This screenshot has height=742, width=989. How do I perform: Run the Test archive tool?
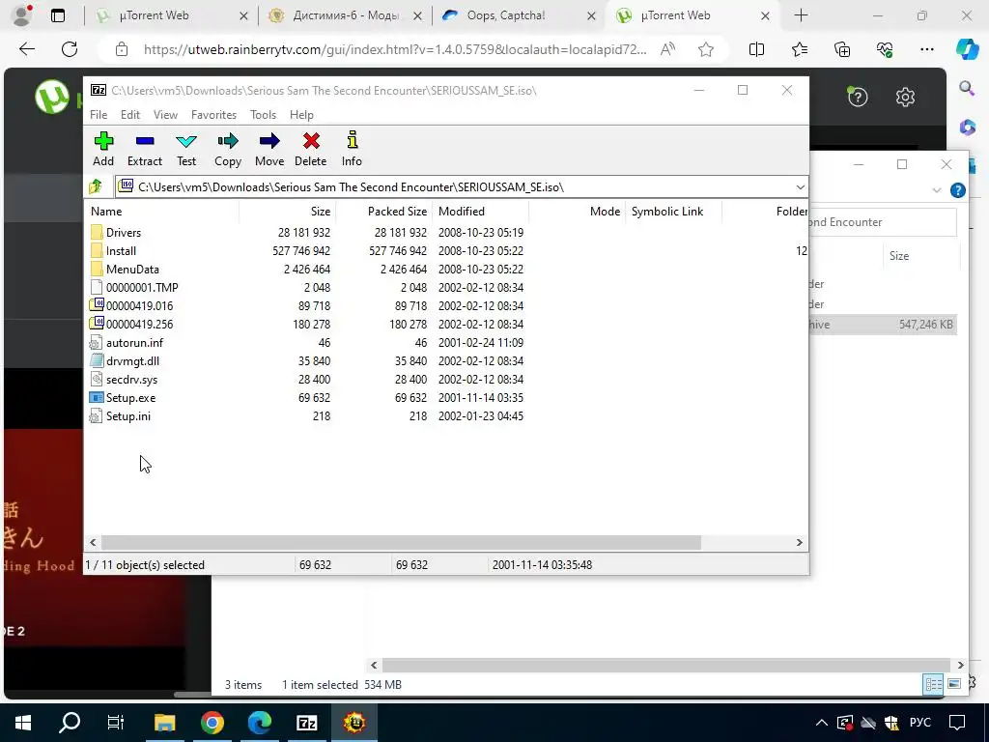186,150
